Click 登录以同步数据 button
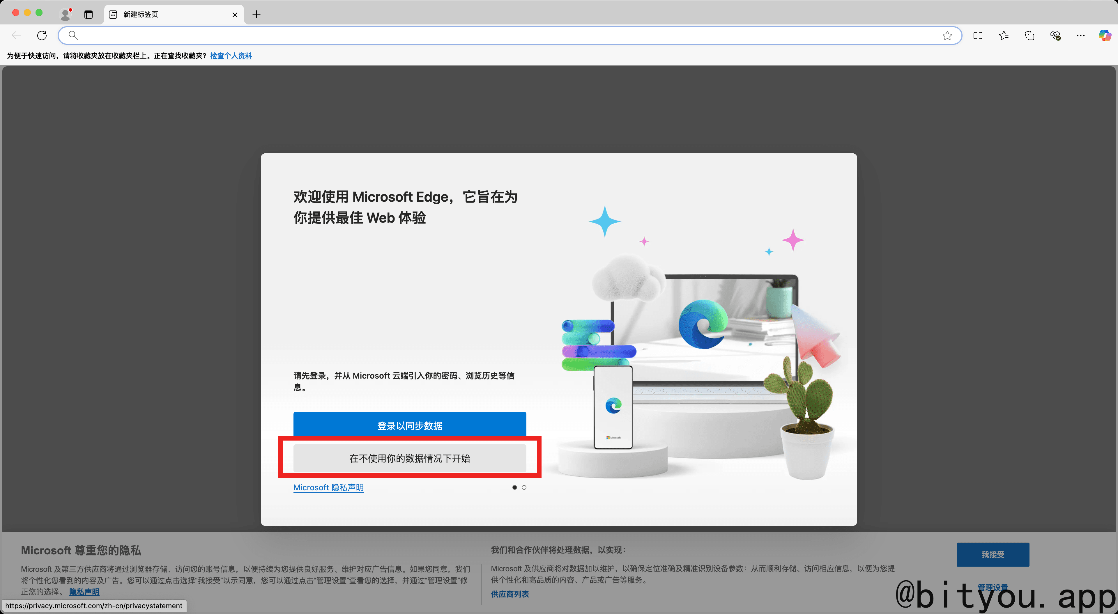 pyautogui.click(x=410, y=424)
